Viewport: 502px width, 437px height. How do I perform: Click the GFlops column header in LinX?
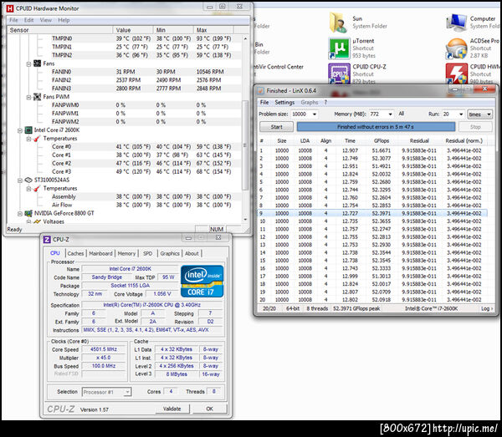(x=381, y=140)
